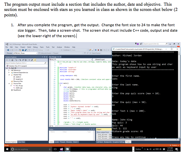
Task: Expand the External Dependencies node
Action: pyautogui.click(x=9, y=73)
